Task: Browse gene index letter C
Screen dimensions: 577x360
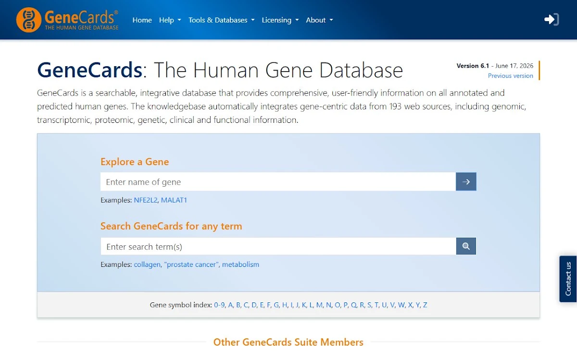Action: click(246, 305)
